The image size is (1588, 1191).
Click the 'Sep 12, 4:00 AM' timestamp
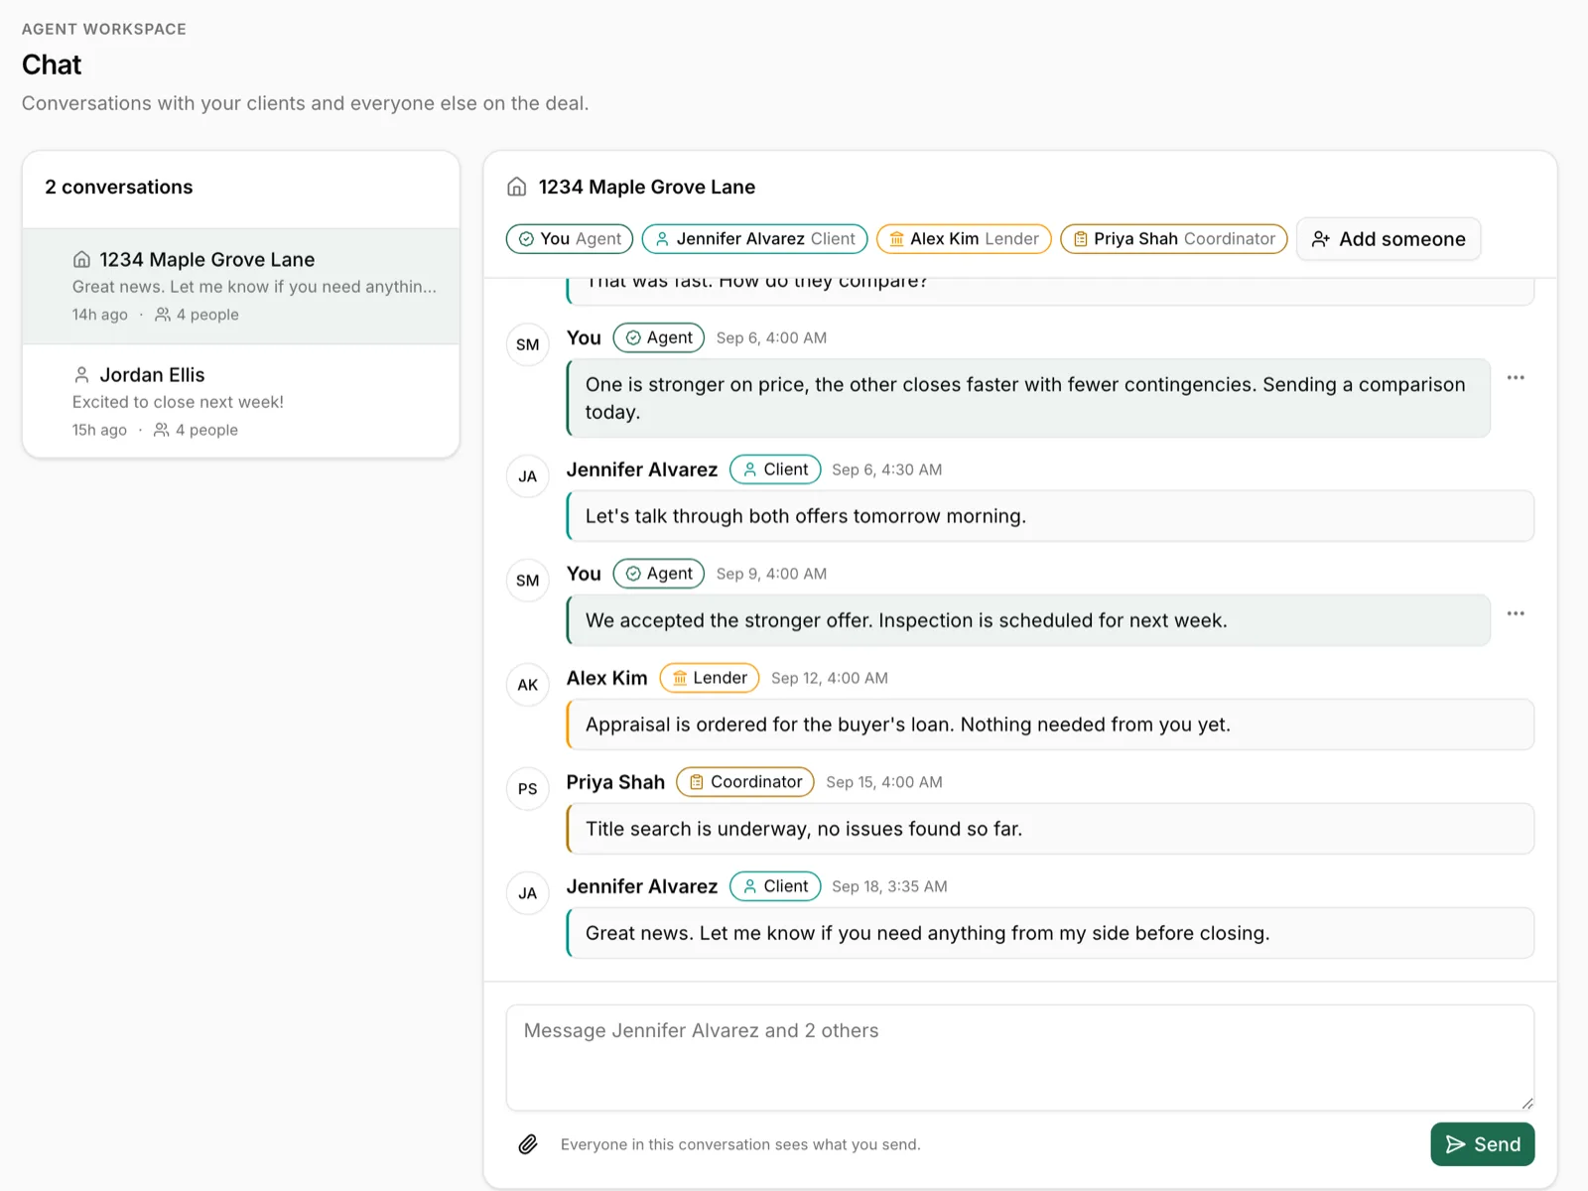coord(830,678)
